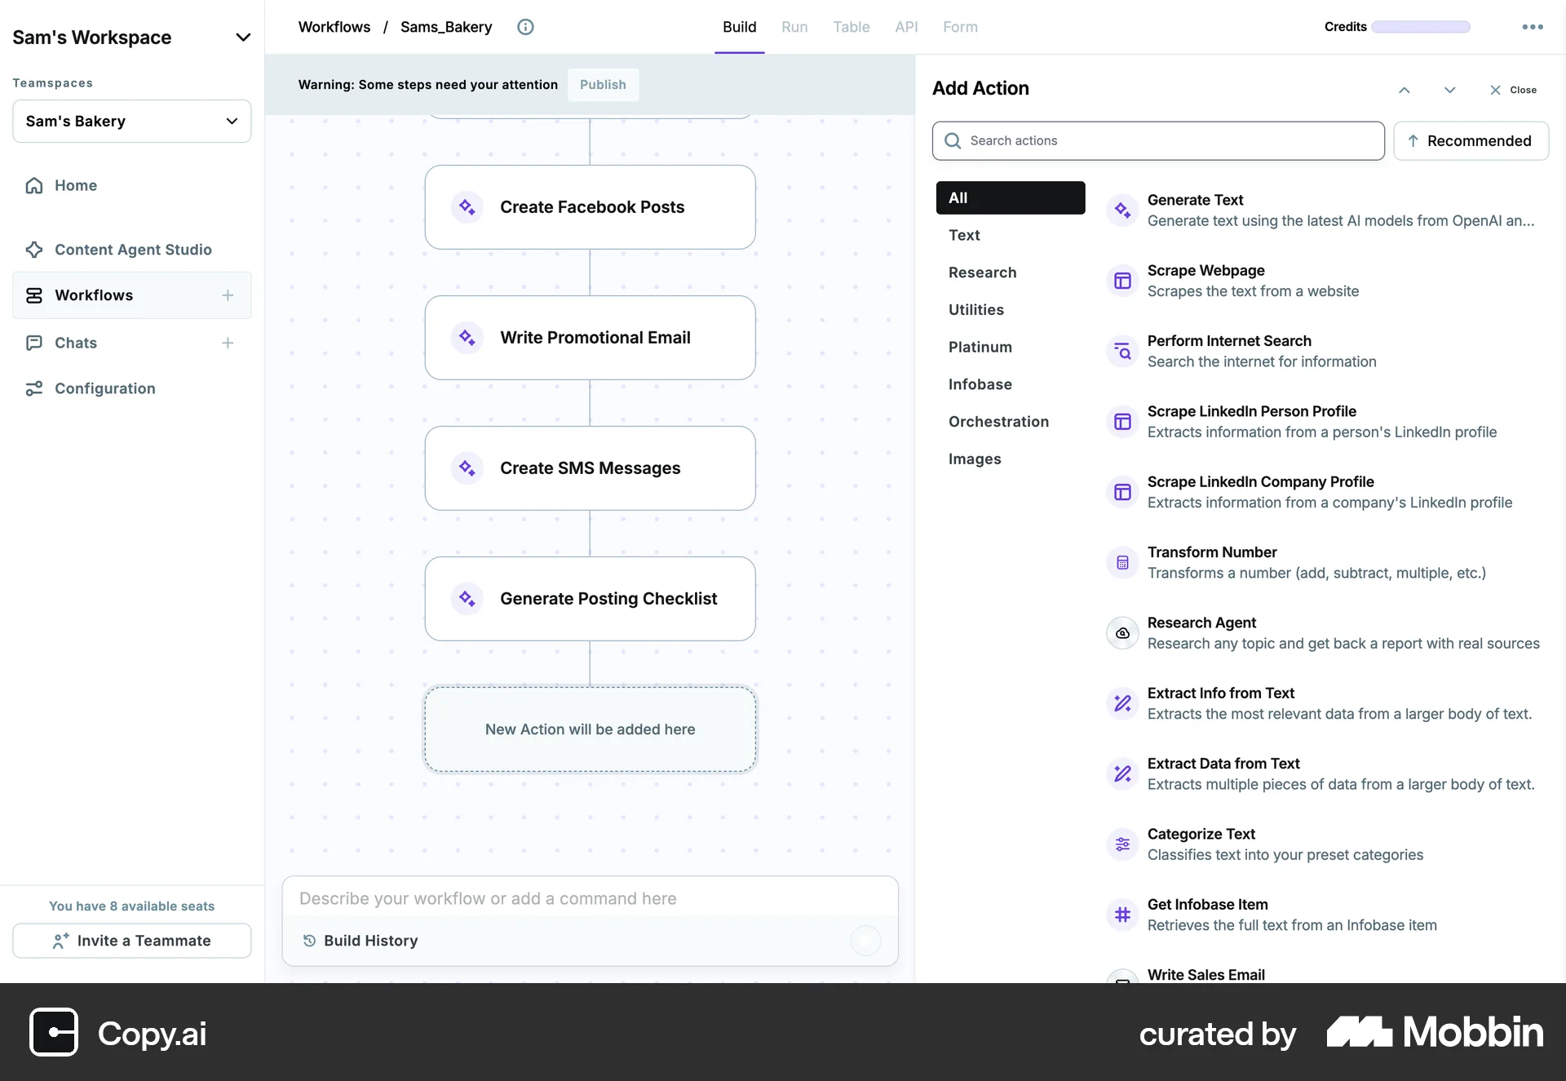Click the Workflows icon in sidebar

[33, 295]
